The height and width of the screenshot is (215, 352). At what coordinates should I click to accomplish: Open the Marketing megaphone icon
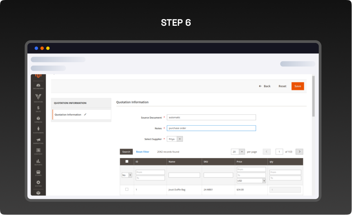click(x=38, y=140)
